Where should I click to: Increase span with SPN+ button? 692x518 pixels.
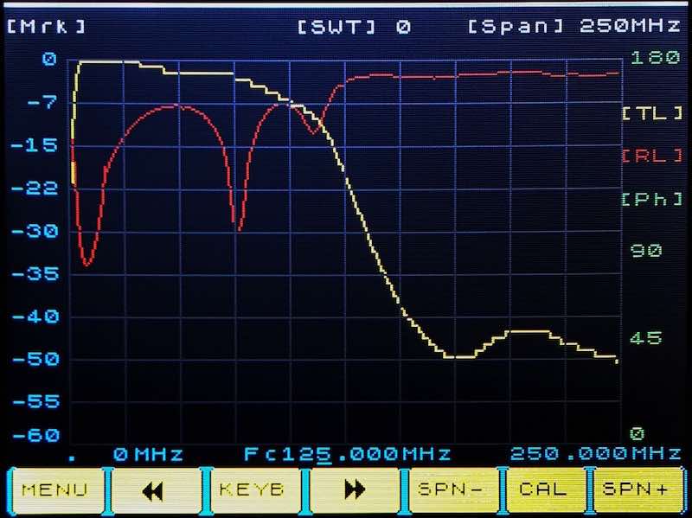639,489
